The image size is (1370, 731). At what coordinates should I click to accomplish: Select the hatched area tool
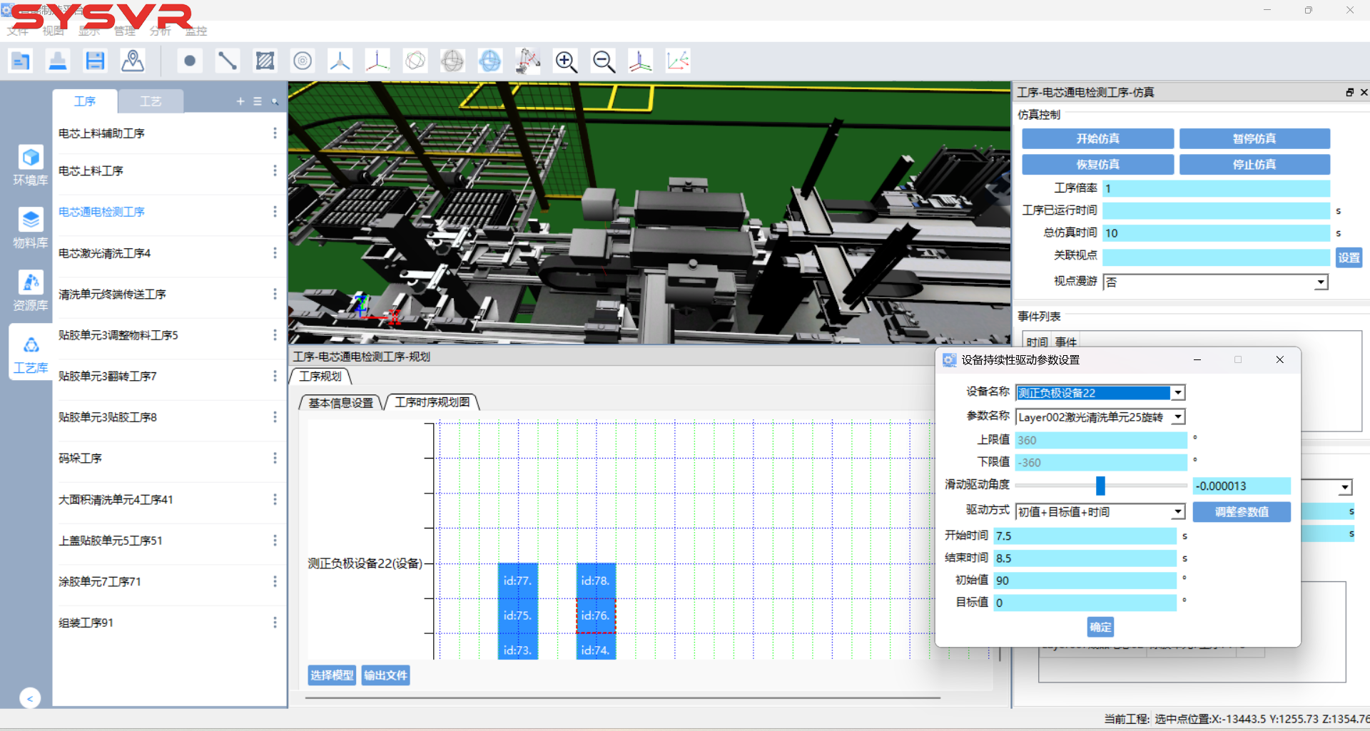coord(265,61)
